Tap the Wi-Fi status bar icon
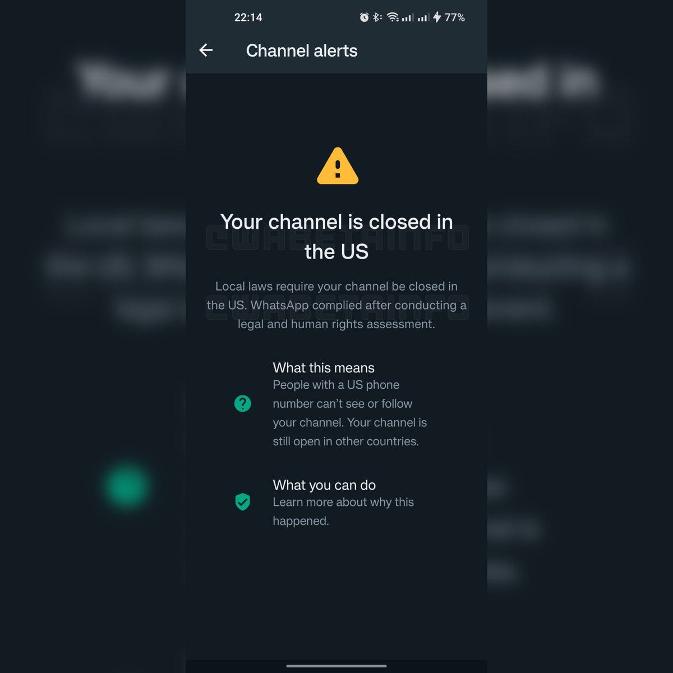The height and width of the screenshot is (673, 673). [393, 17]
